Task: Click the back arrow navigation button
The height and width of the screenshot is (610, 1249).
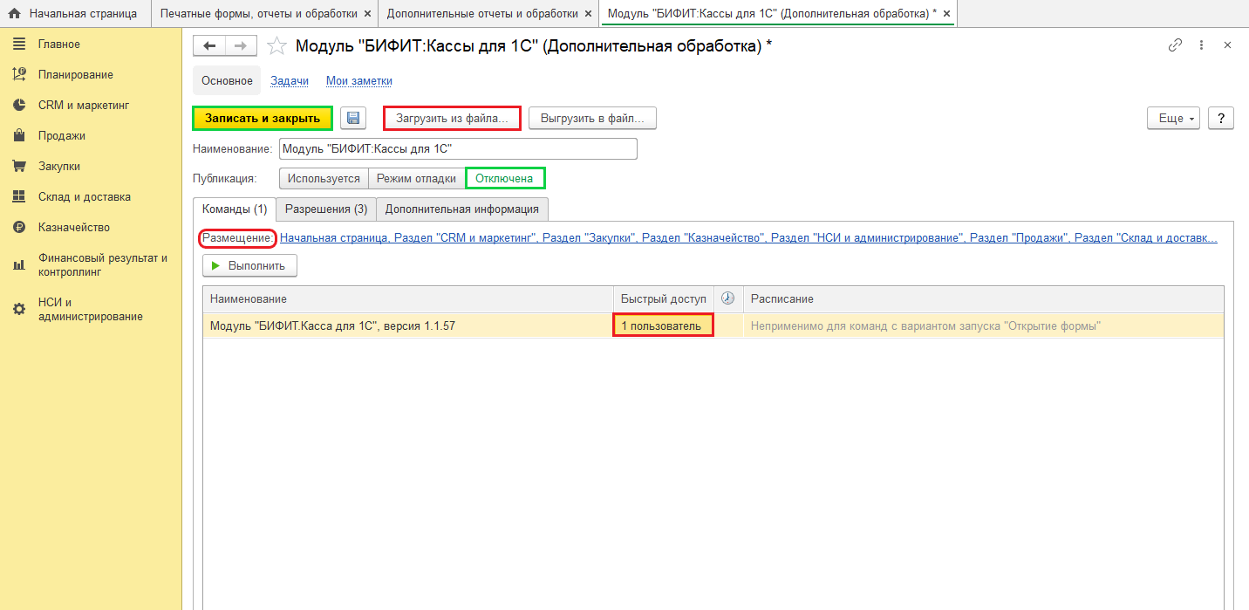Action: tap(208, 46)
